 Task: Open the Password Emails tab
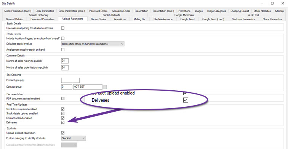98,11
